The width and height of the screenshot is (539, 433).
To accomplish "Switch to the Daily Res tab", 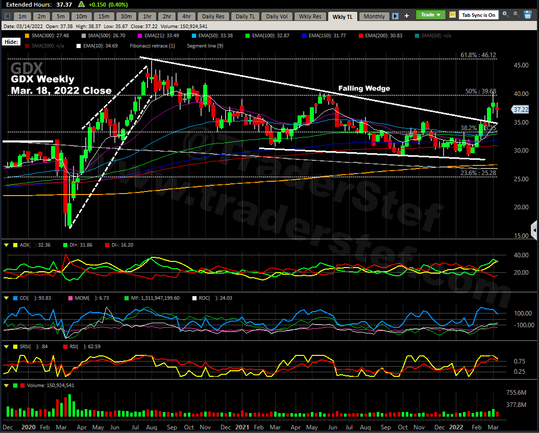I will pos(213,16).
